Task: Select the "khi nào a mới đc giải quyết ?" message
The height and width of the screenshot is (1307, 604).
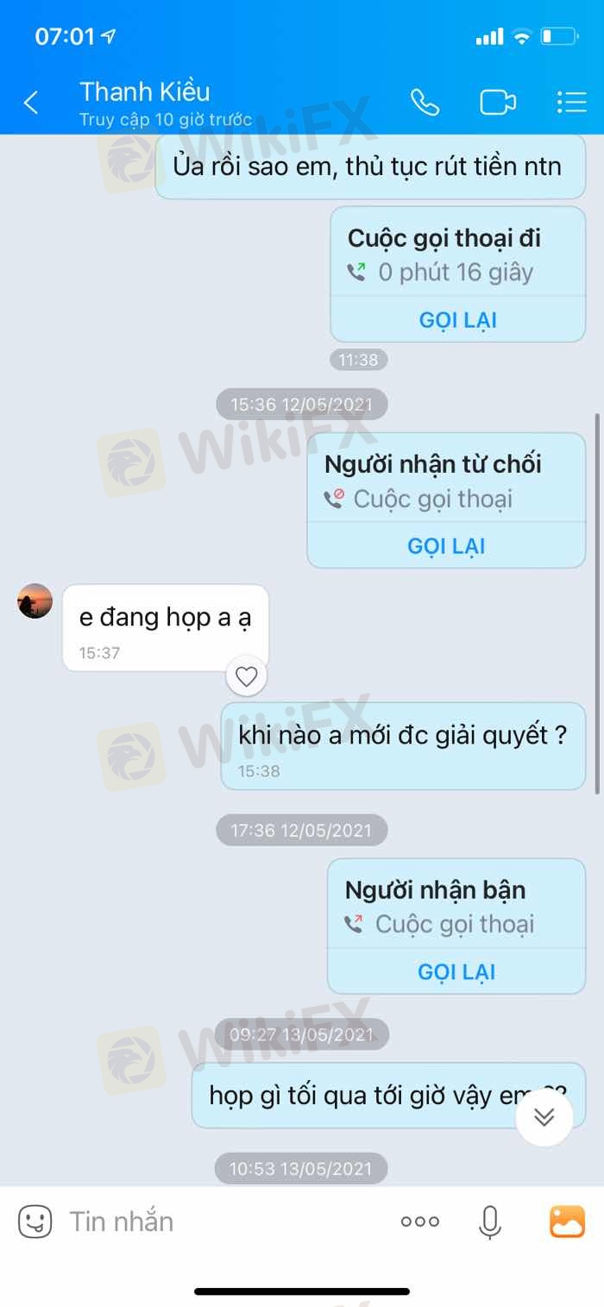Action: [x=404, y=746]
